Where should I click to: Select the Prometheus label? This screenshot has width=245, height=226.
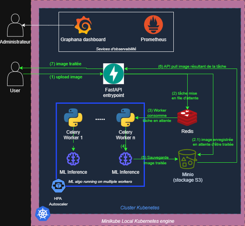pos(154,40)
